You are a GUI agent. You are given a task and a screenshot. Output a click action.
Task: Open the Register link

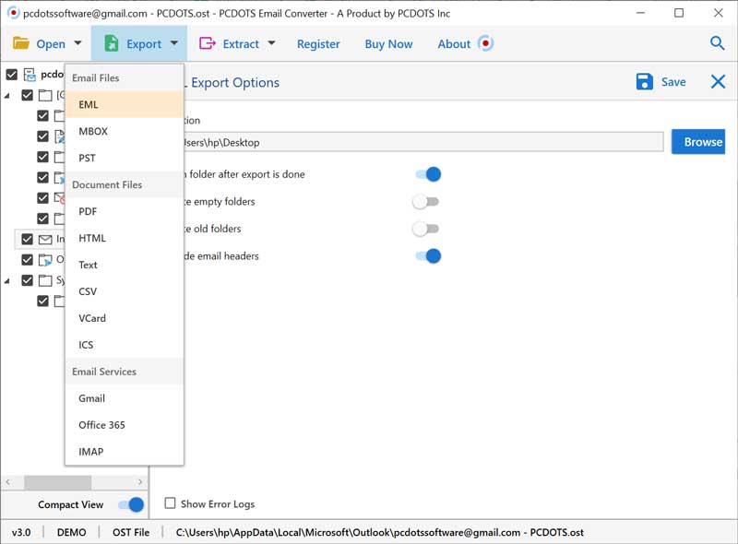[x=318, y=43]
